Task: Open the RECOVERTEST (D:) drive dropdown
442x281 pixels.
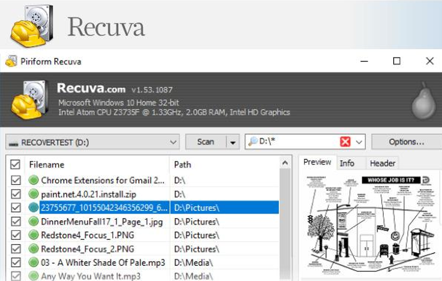Action: [93, 142]
